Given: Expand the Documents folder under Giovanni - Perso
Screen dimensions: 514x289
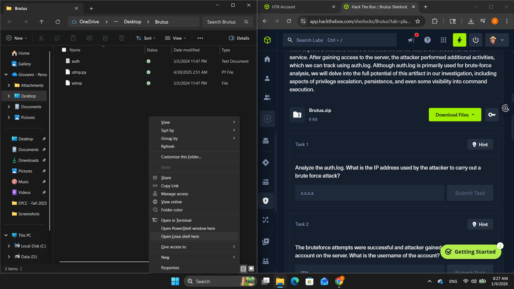Looking at the screenshot, I should [x=9, y=107].
